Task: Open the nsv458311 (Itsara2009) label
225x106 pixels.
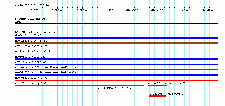Action: pos(32,78)
